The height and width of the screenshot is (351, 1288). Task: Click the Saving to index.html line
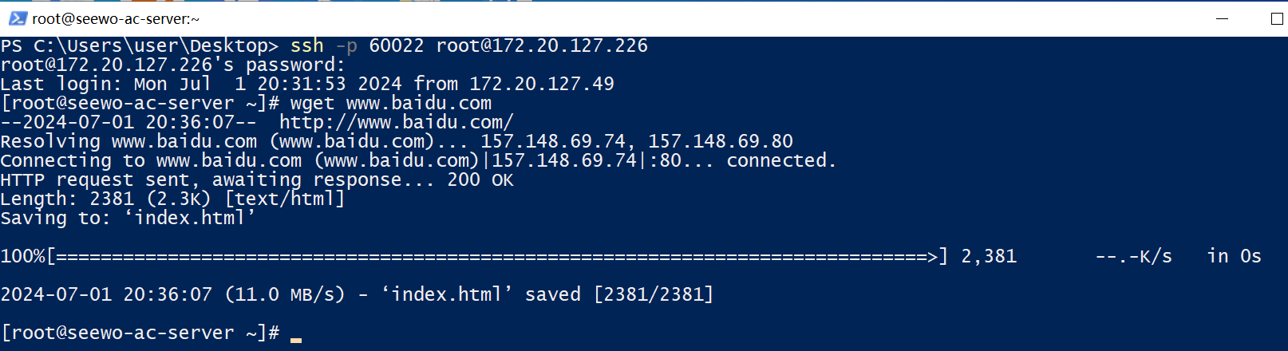point(128,218)
